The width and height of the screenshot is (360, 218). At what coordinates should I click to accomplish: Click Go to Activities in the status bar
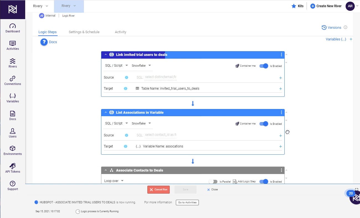pos(187,202)
